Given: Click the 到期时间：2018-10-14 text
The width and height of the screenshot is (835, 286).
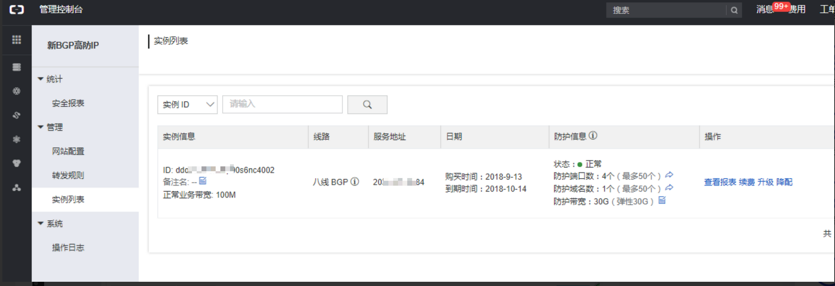Looking at the screenshot, I should click(486, 189).
